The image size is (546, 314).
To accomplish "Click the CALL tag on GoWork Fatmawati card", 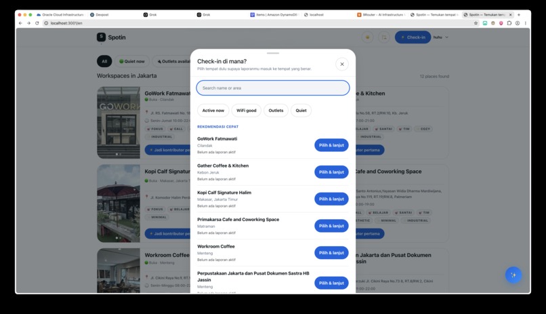I will [176, 129].
